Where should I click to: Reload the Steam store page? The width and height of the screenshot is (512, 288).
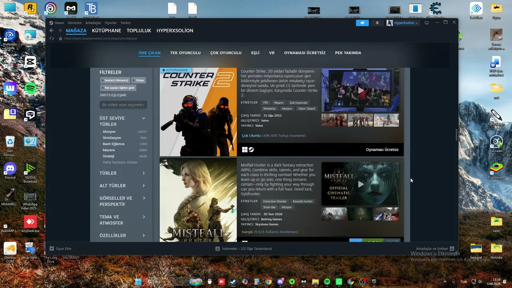click(52, 38)
